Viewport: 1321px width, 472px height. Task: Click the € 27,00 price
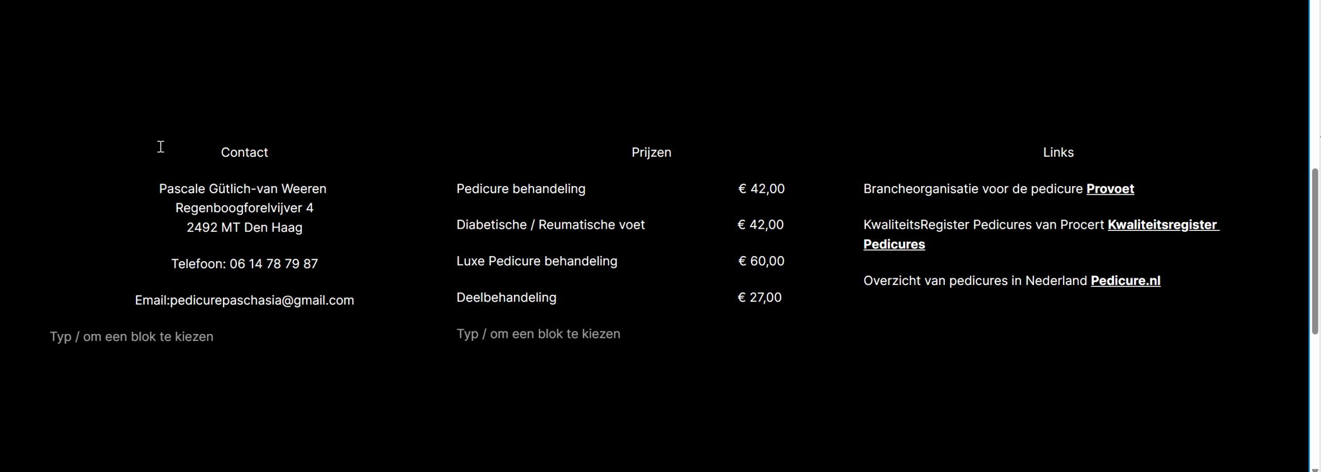click(760, 298)
